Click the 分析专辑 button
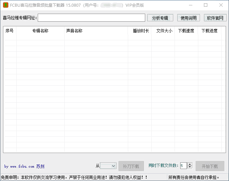229x181 pixels. [x=160, y=18]
